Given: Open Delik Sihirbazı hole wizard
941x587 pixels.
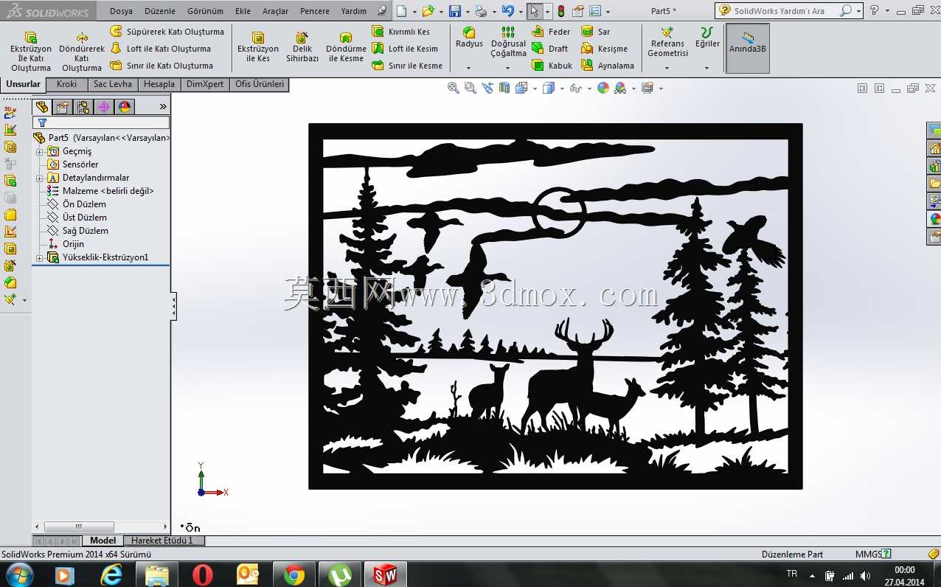Looking at the screenshot, I should pos(302,47).
